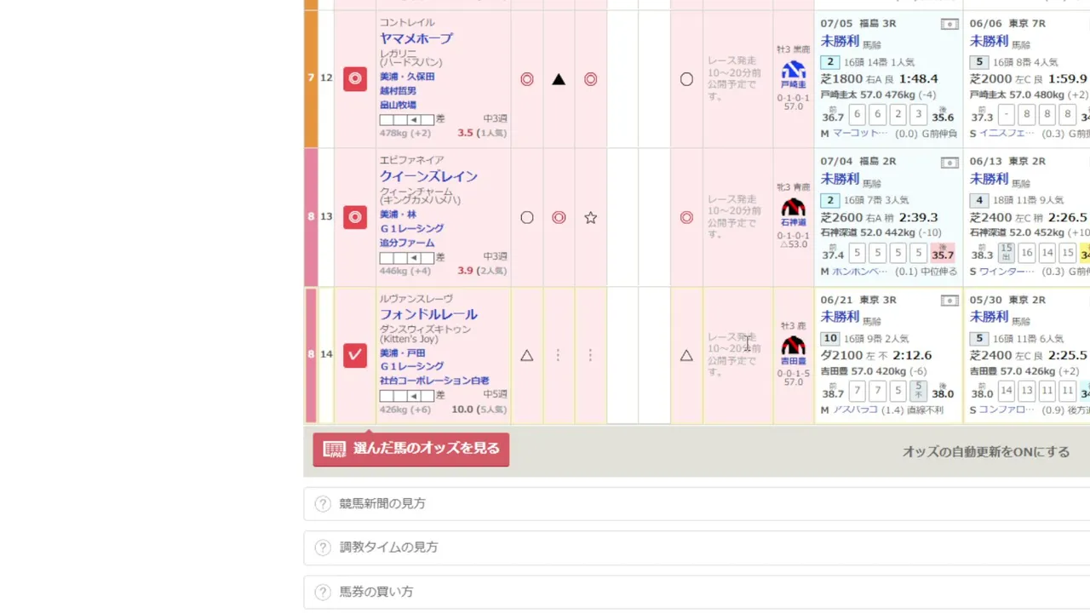Toggle オッズの自動更新をONにする

click(986, 452)
